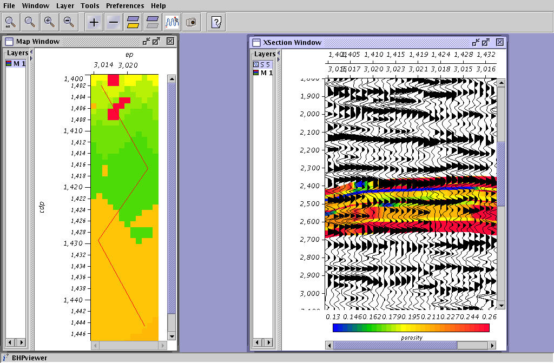
Task: Collapse Map Window Layers panel left arrow
Action: tap(31, 52)
